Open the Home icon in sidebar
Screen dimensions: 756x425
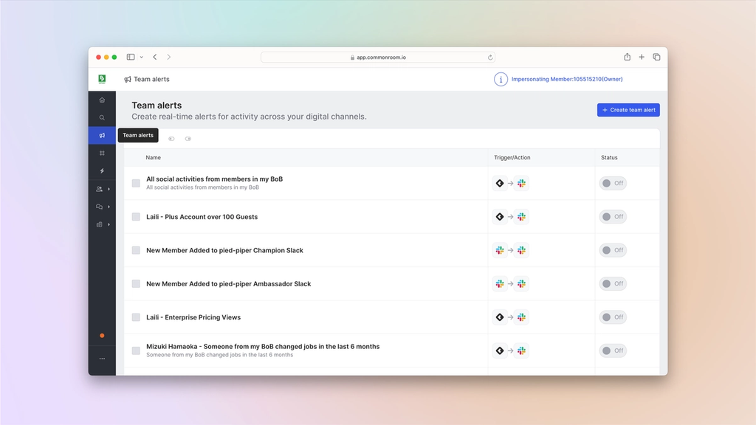click(x=102, y=100)
